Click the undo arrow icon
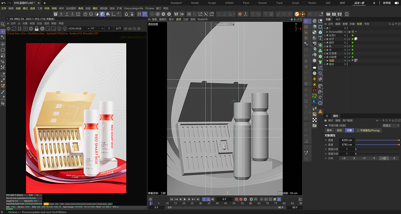The height and width of the screenshot is (214, 401). (3, 3)
